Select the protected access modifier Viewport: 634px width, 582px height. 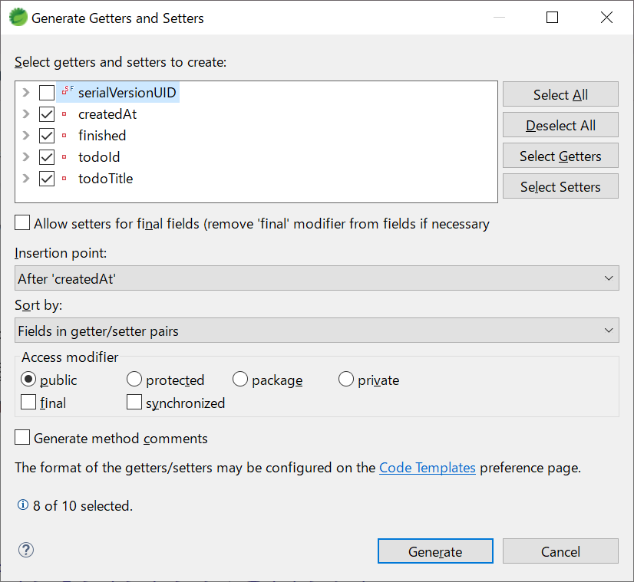point(134,380)
